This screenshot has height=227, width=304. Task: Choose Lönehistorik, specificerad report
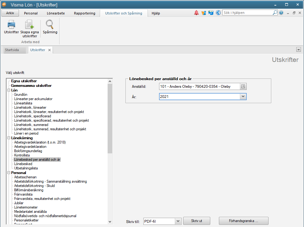click(x=33, y=116)
